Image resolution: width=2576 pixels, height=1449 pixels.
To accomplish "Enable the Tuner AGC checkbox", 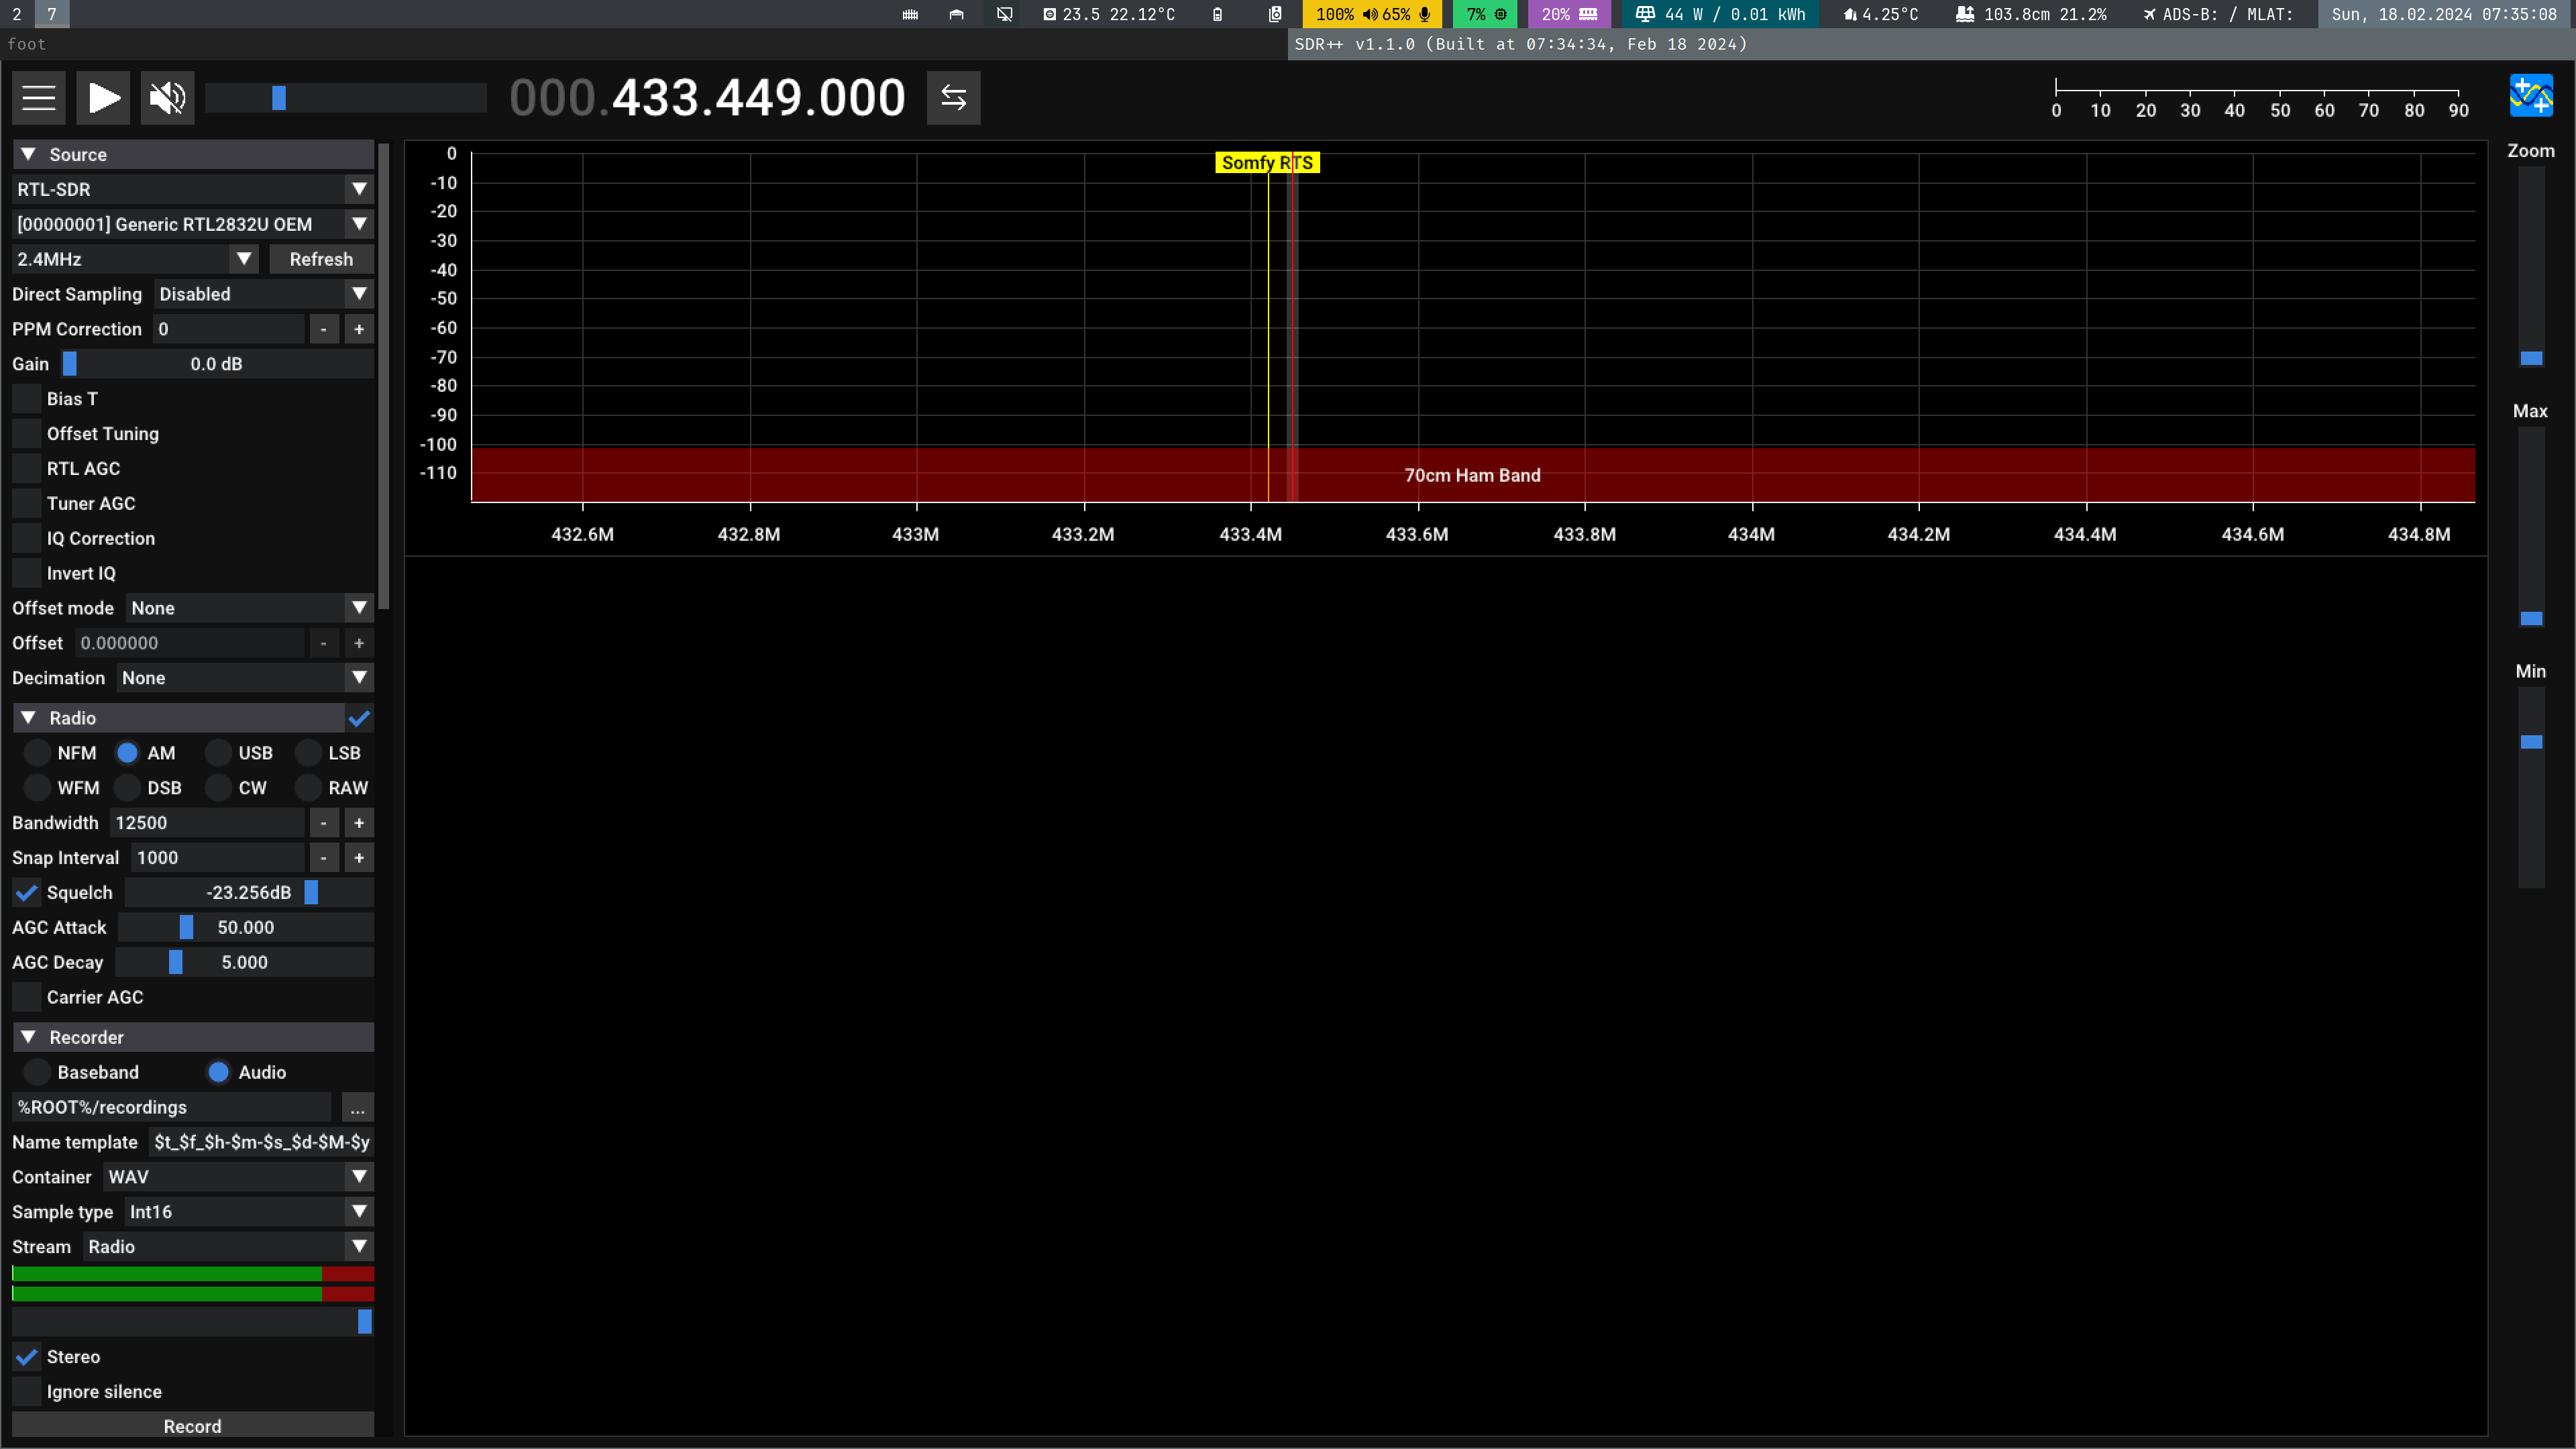I will [x=27, y=504].
